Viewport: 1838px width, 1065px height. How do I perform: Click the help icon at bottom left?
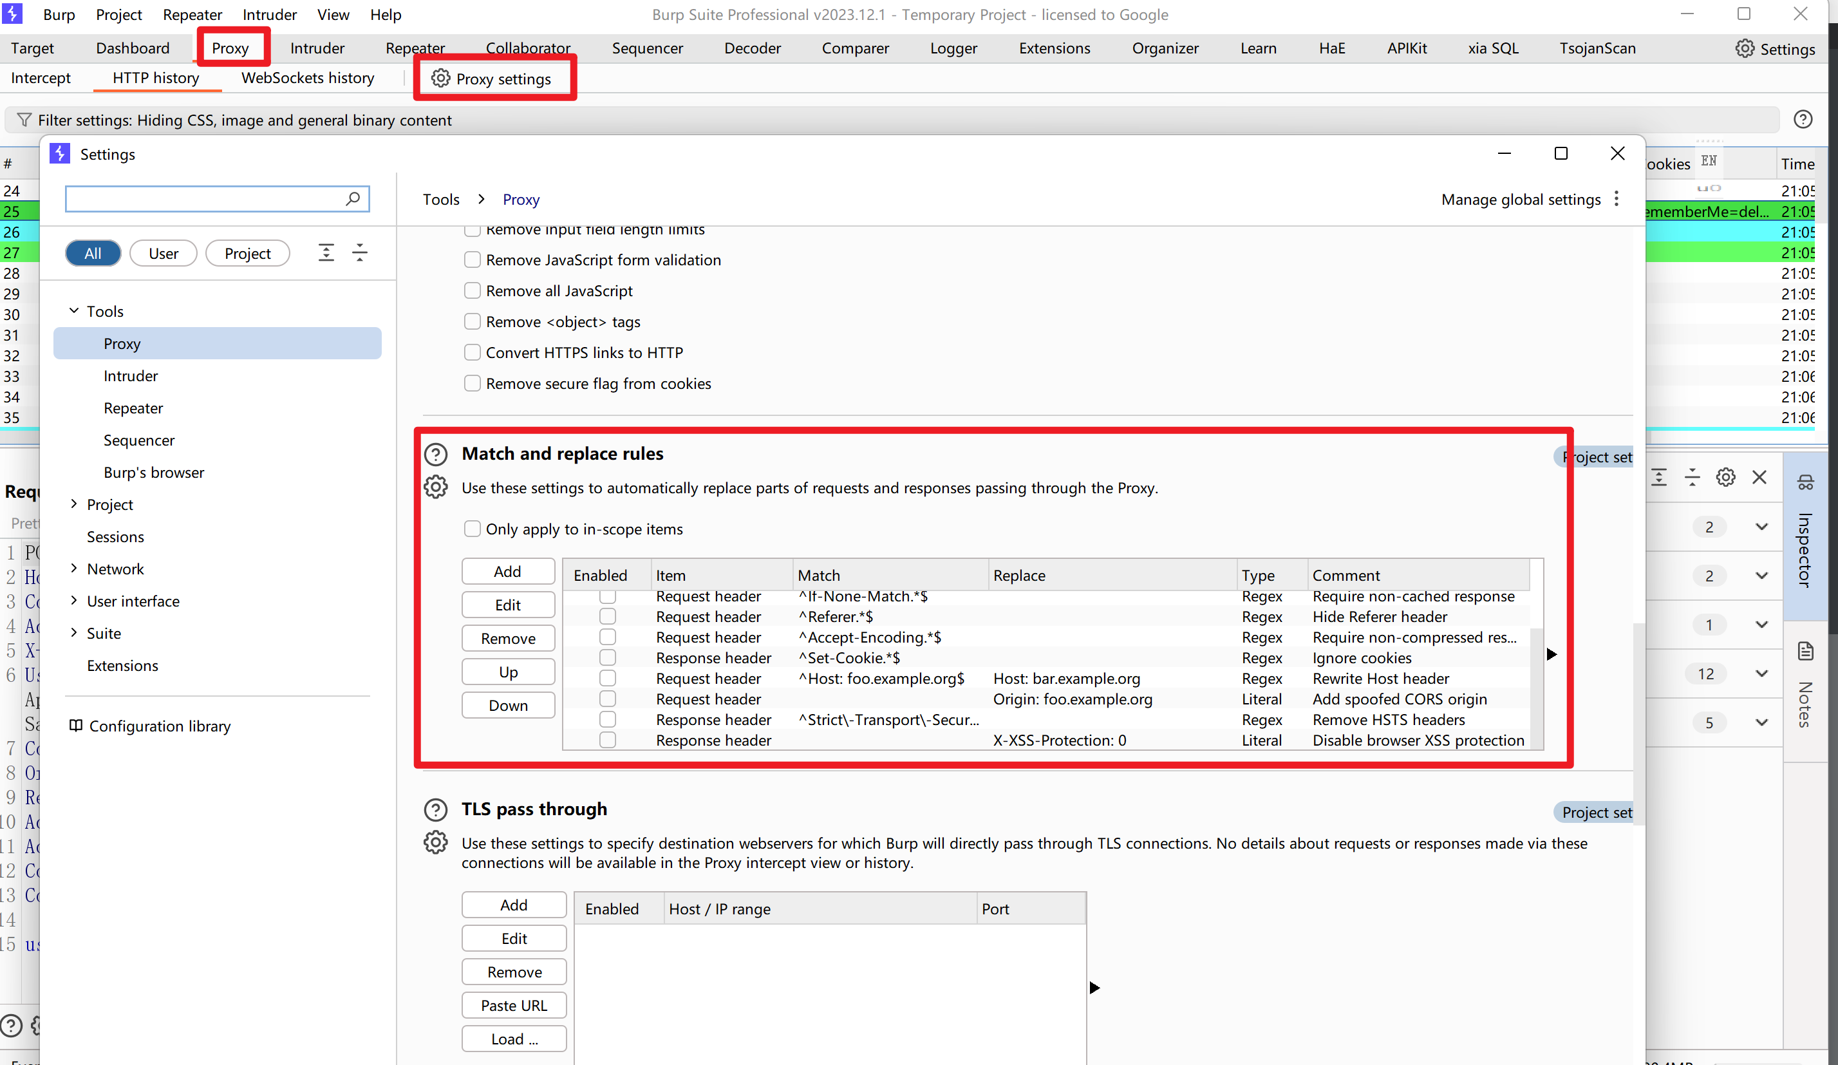(x=11, y=1025)
